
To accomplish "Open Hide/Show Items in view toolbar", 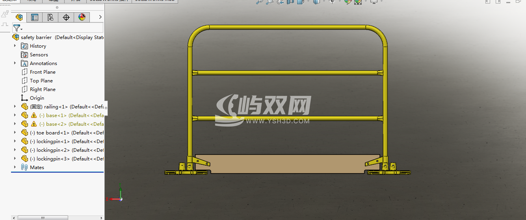I will coord(332,2).
